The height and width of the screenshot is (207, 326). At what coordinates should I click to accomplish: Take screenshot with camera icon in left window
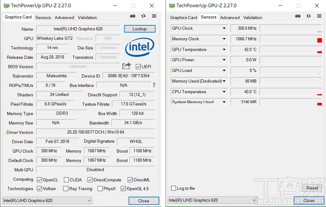pos(133,16)
